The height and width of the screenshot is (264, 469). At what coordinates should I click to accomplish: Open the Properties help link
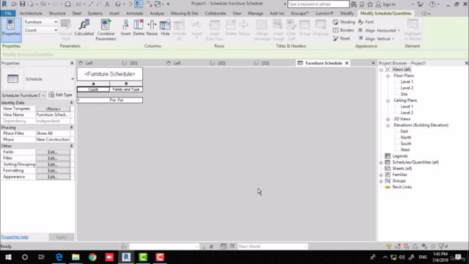[x=15, y=237]
